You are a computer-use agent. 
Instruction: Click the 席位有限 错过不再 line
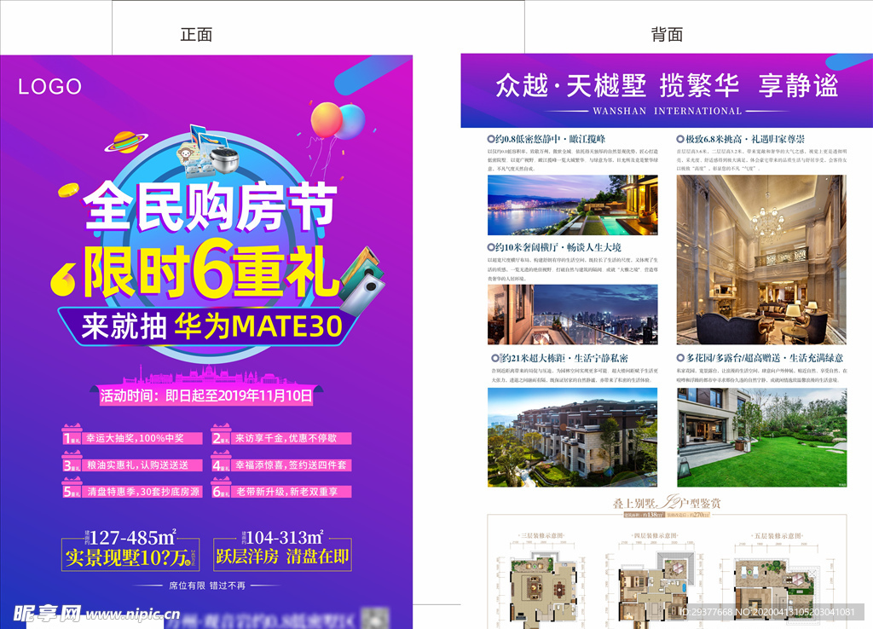[207, 586]
